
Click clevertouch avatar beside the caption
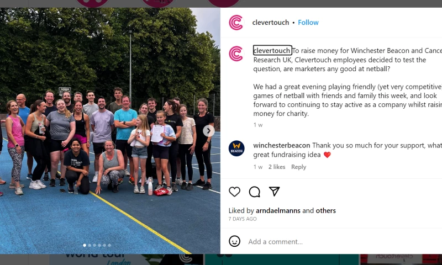pyautogui.click(x=236, y=54)
